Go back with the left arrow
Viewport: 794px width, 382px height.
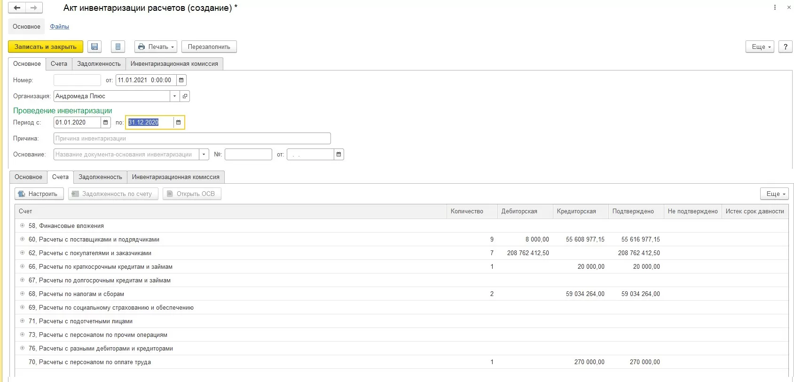17,8
